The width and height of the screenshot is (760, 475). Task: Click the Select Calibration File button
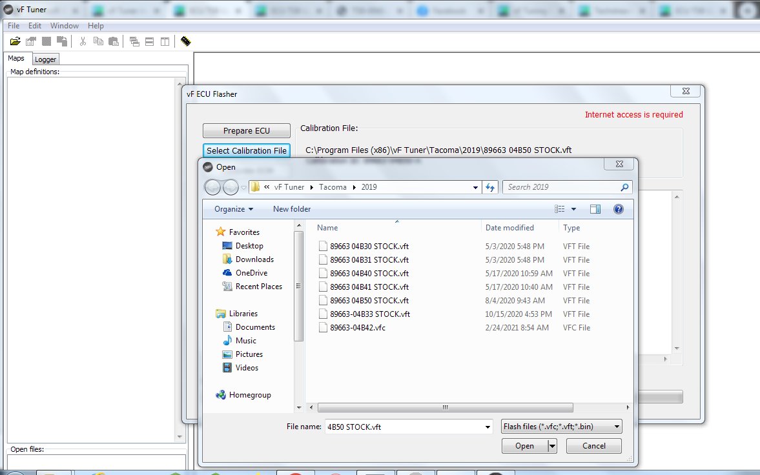[x=246, y=151]
